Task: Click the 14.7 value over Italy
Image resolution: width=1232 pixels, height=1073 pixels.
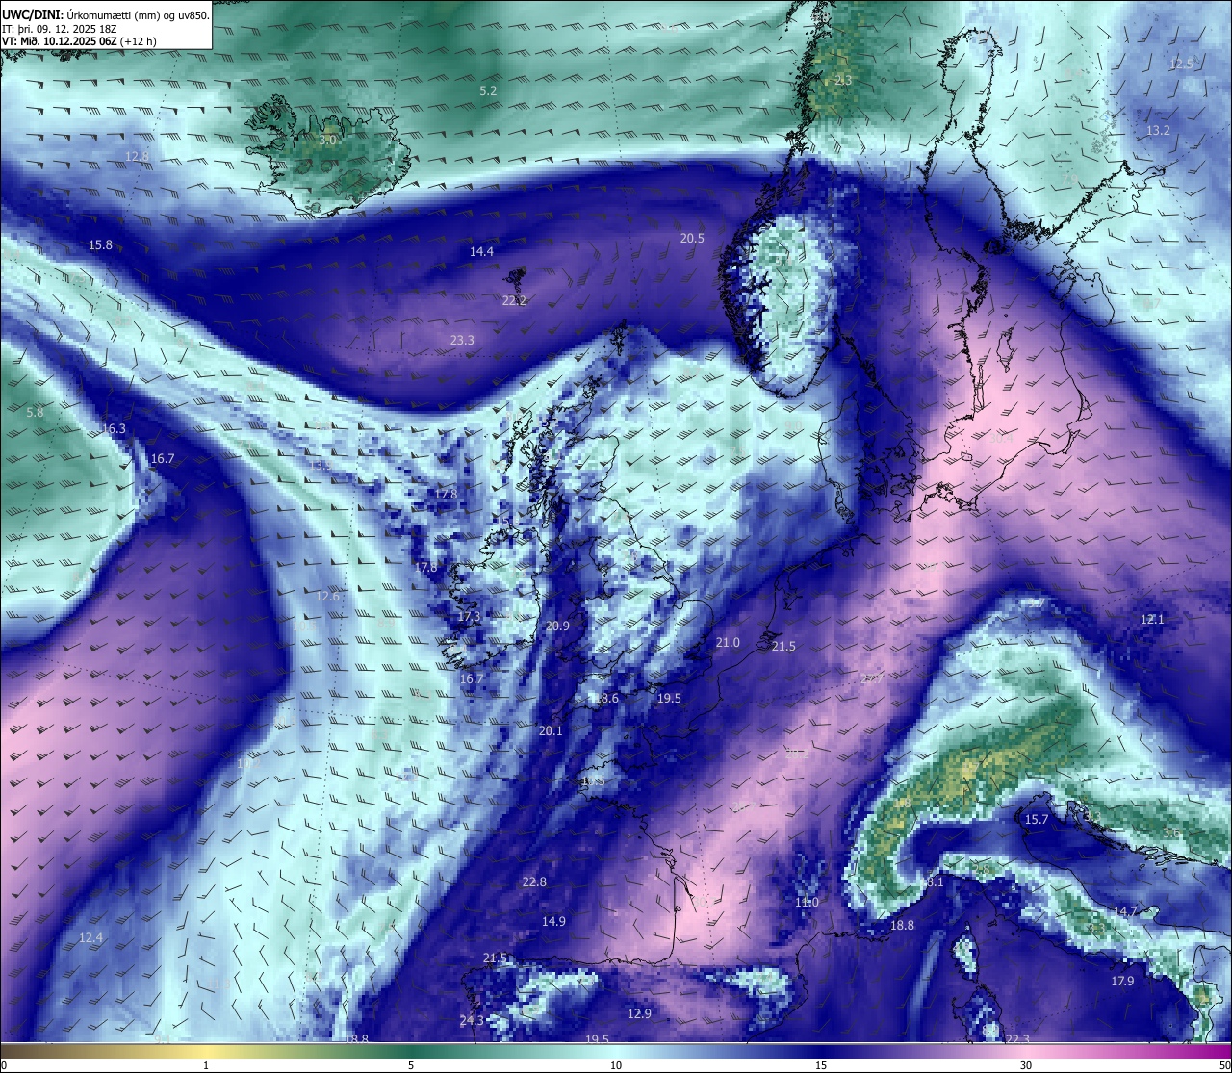Action: tap(1126, 912)
